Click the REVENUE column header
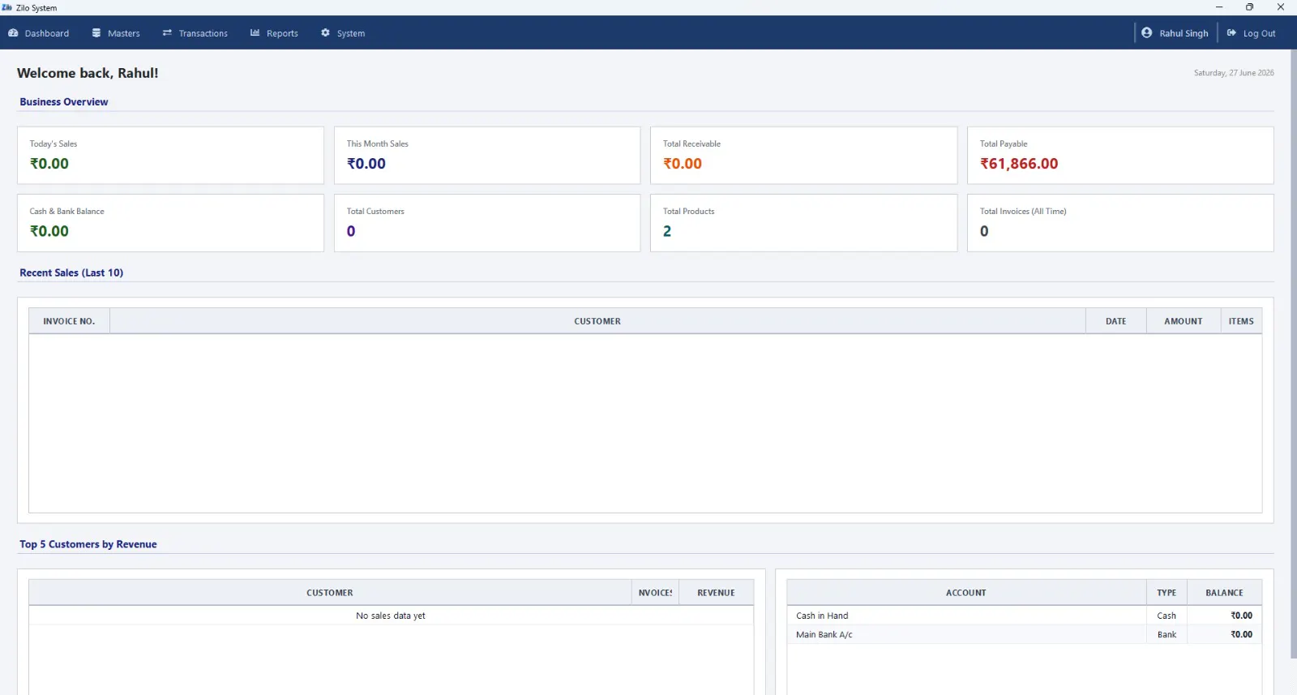The height and width of the screenshot is (695, 1297). 716,593
